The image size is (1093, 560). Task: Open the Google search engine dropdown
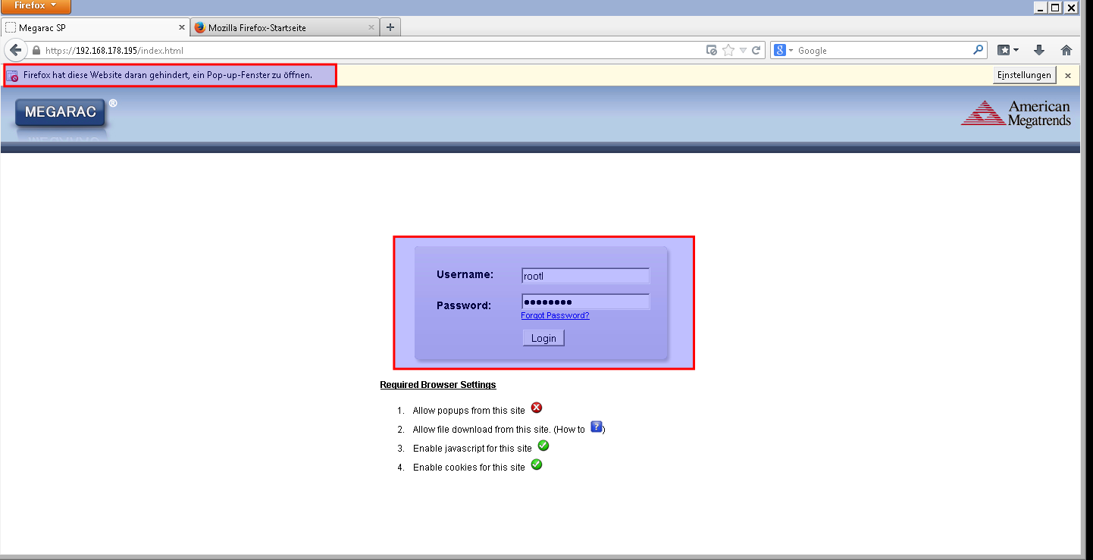point(784,50)
